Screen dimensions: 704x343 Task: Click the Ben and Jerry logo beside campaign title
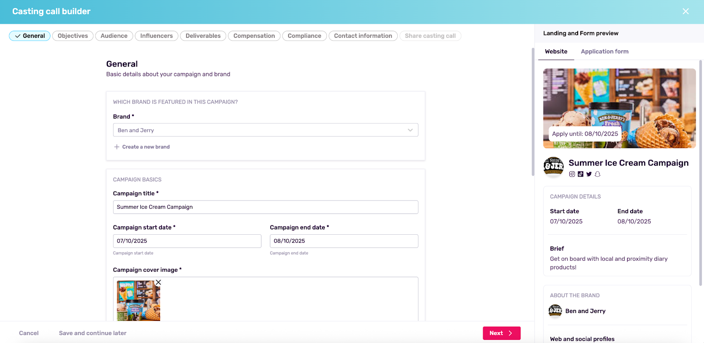(554, 166)
